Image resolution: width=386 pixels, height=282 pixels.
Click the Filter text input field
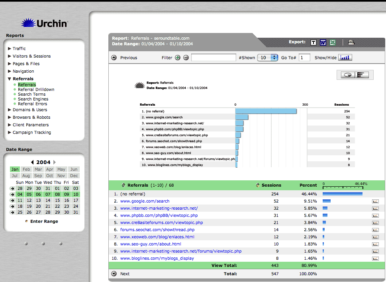(214, 58)
